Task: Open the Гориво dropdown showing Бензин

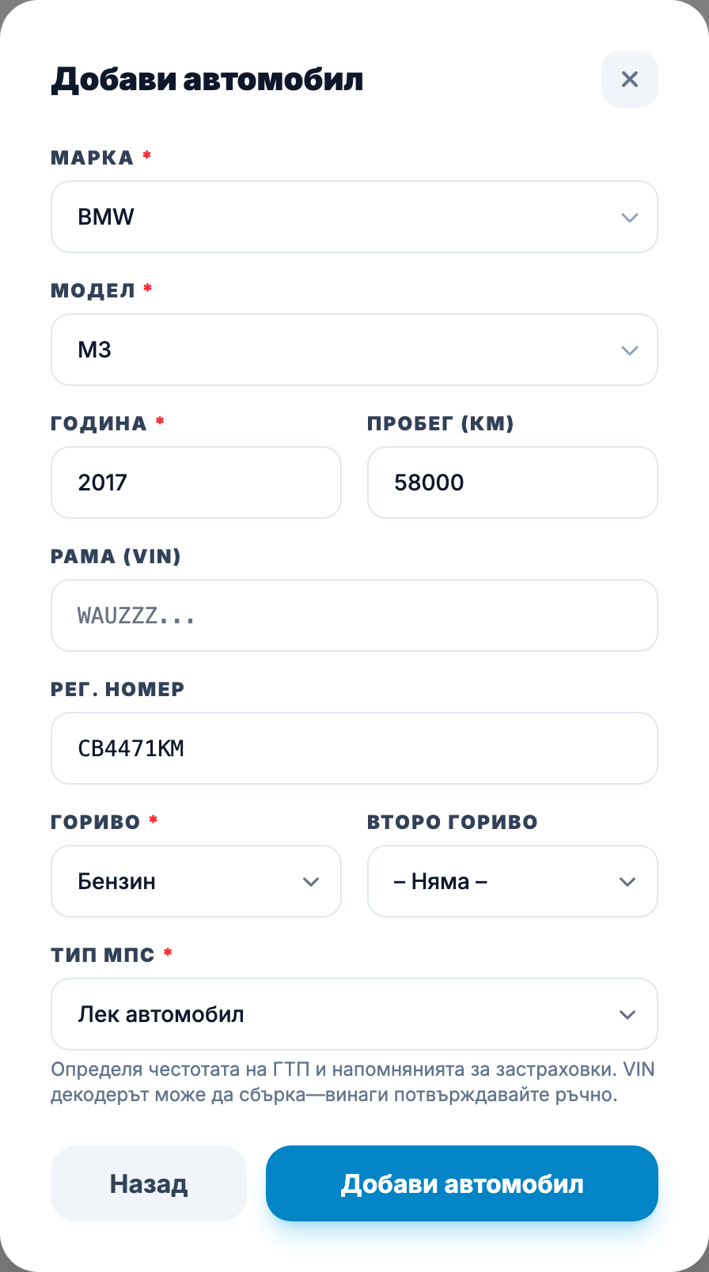Action: coord(196,881)
